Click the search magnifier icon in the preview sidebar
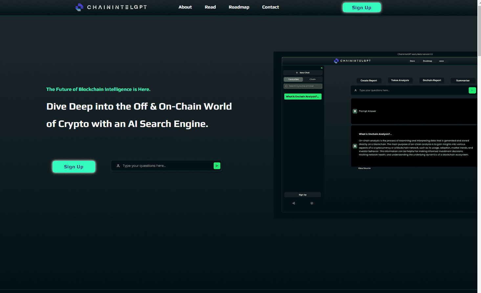Viewport: 481px width, 293px height. (286, 86)
